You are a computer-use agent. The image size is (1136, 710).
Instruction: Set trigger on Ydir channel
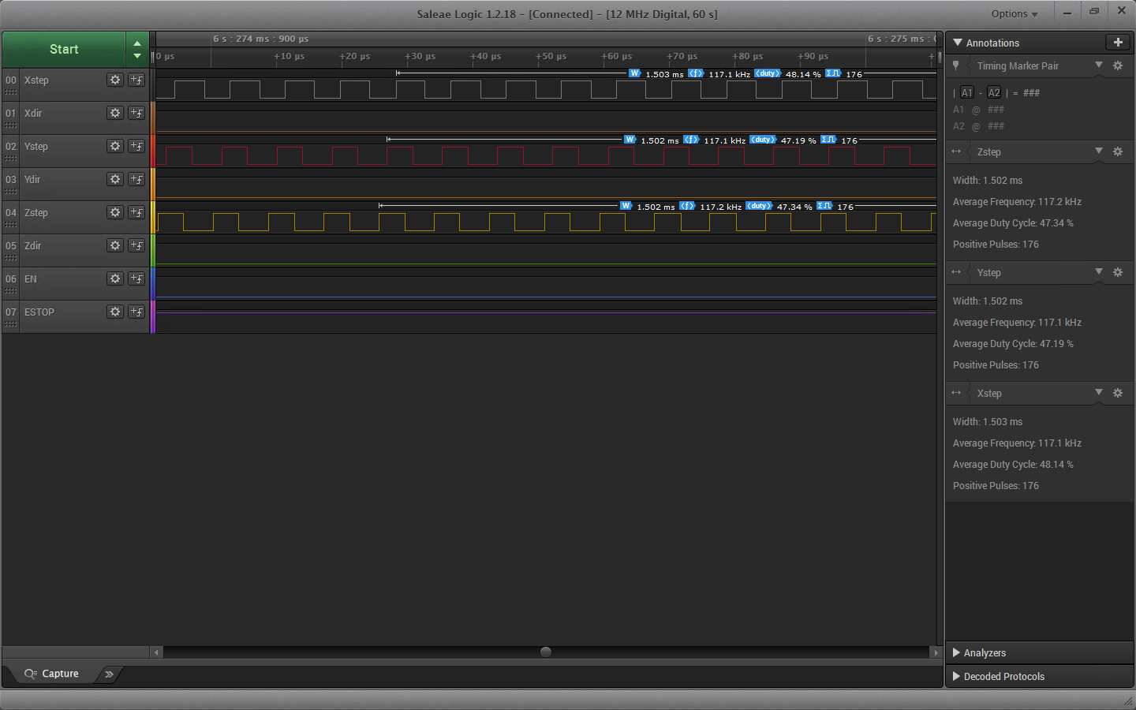(x=136, y=179)
